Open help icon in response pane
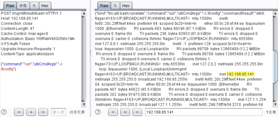 point(98,112)
